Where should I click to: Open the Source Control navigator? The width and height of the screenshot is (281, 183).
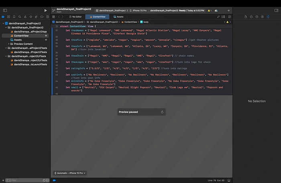coord(8,17)
